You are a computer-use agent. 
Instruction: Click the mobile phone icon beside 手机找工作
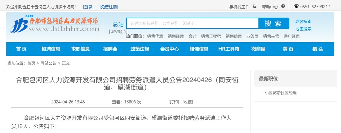[x=254, y=6]
